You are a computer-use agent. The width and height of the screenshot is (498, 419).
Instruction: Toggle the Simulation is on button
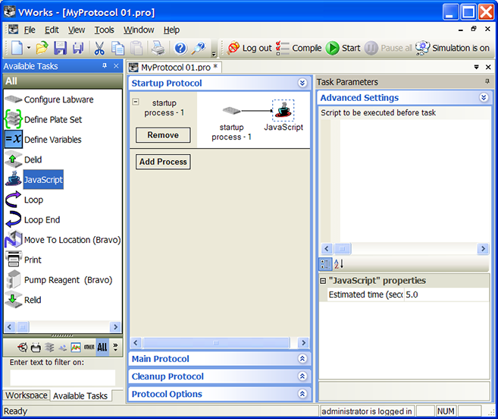453,48
